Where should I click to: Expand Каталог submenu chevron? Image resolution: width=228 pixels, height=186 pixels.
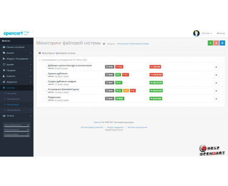click(31, 53)
